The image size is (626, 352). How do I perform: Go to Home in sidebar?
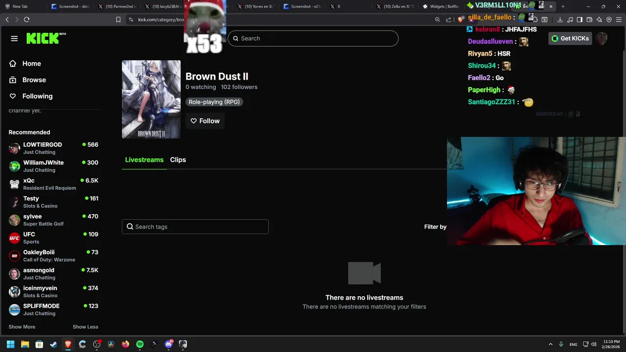(31, 64)
